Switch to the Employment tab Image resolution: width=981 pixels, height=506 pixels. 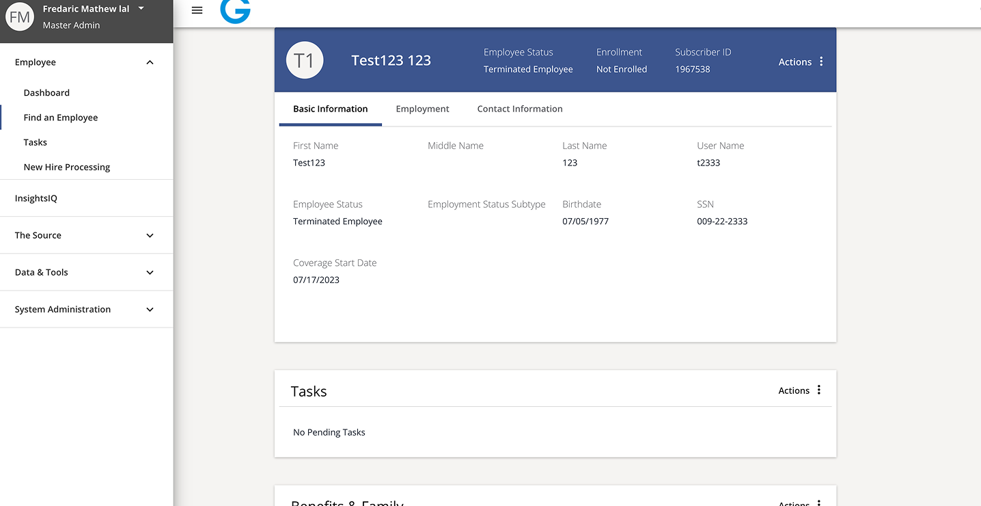click(422, 109)
